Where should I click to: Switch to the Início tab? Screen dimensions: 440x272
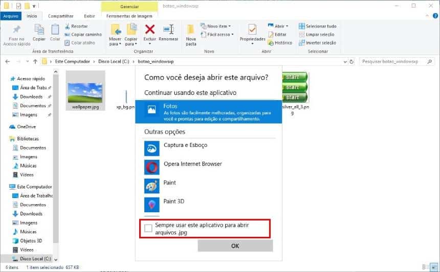click(x=32, y=16)
